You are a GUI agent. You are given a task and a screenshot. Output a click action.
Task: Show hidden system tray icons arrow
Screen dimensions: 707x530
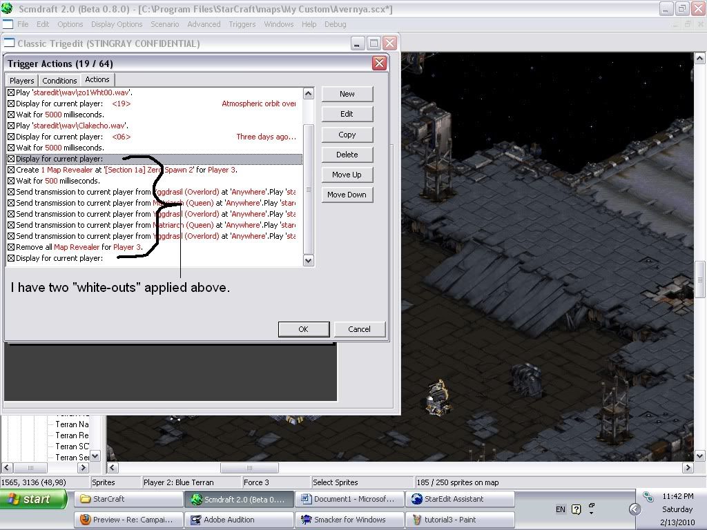coord(635,509)
